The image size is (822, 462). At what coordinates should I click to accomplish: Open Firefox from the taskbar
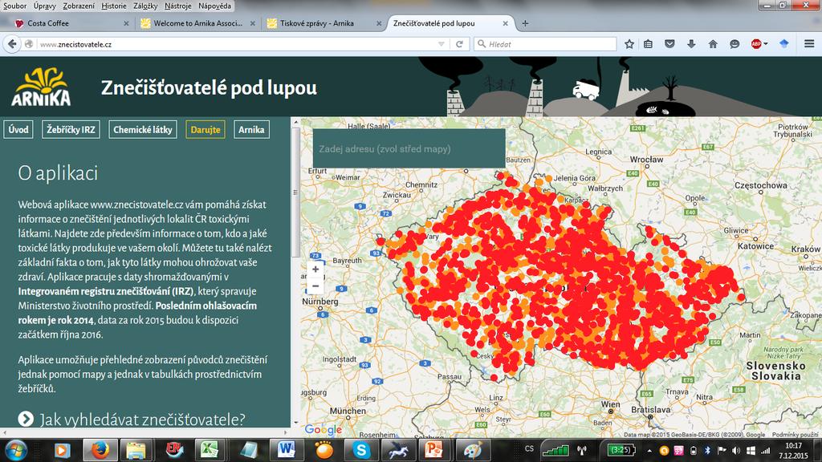(100, 450)
